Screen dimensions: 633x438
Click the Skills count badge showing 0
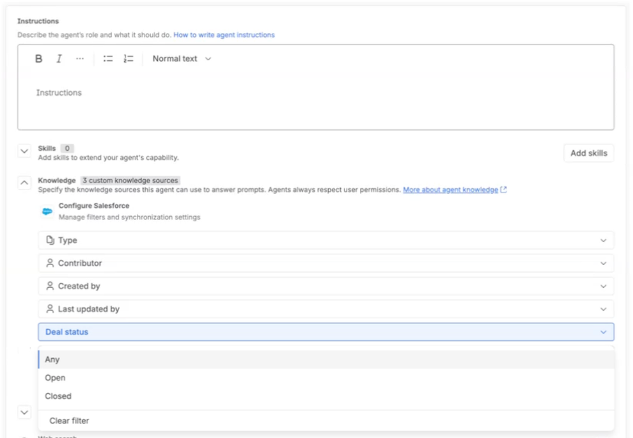pos(67,148)
